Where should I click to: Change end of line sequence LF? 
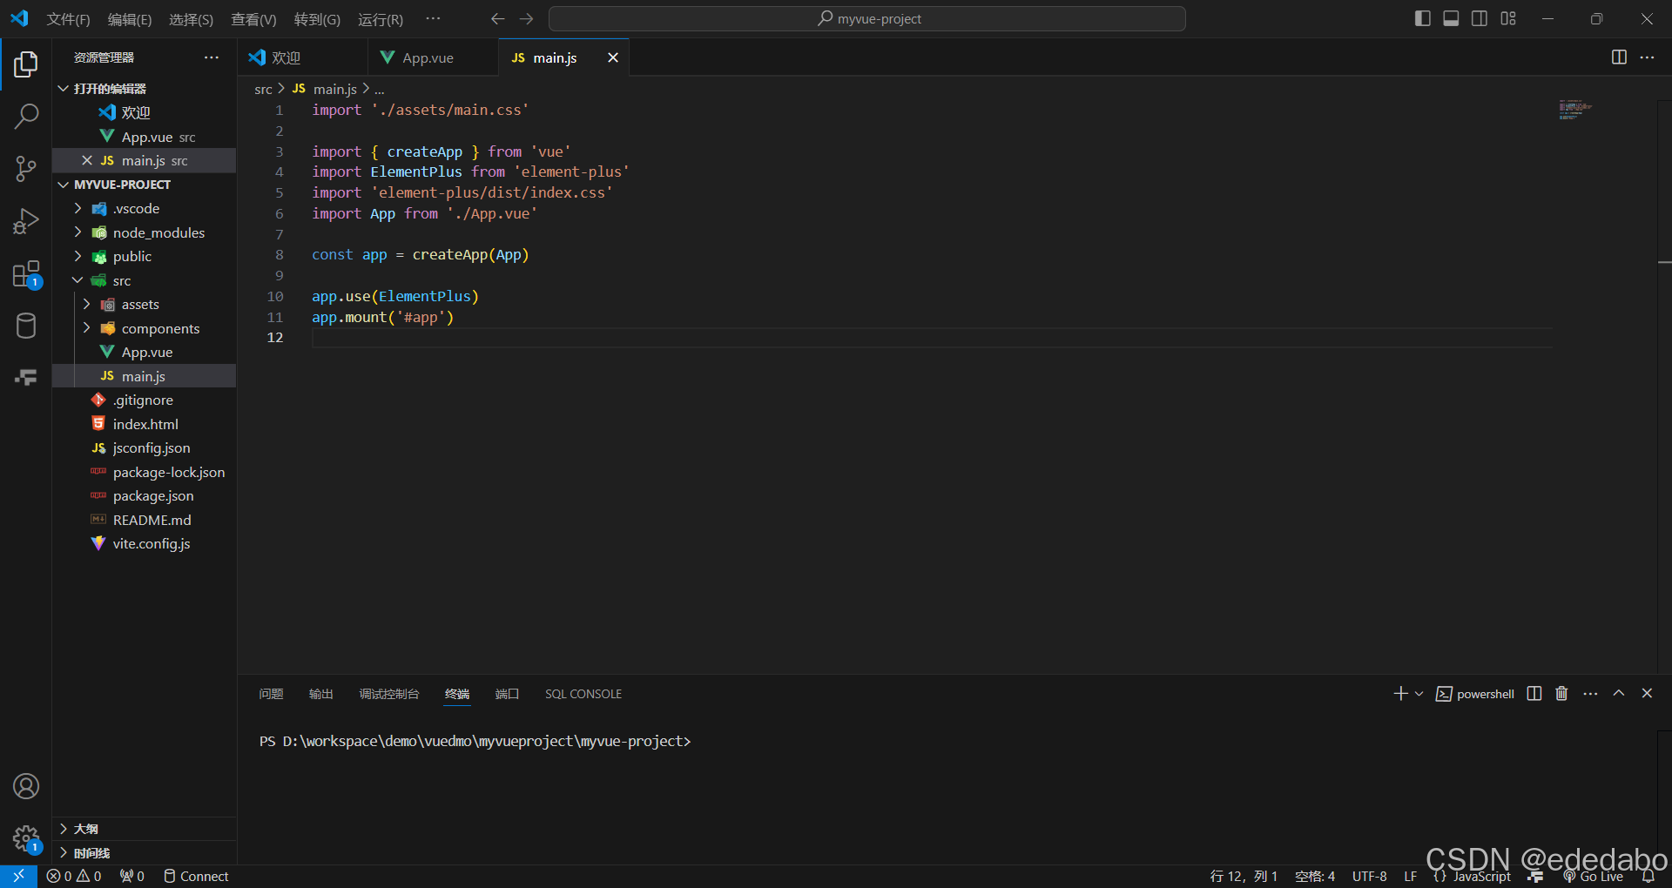pos(1410,877)
